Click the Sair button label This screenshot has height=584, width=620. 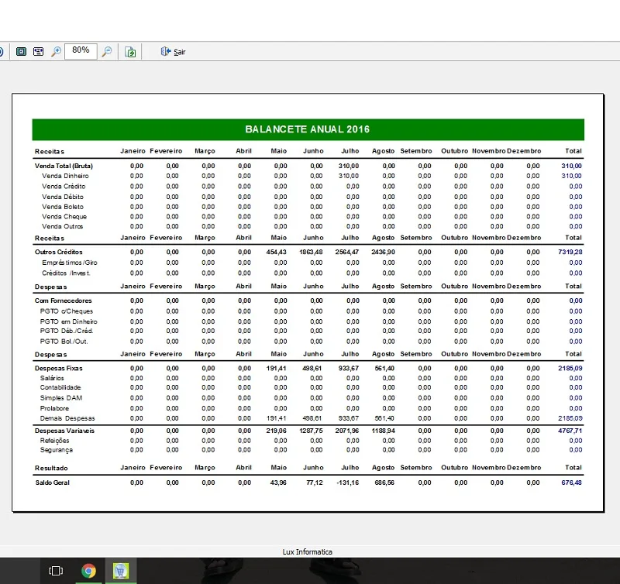(180, 52)
